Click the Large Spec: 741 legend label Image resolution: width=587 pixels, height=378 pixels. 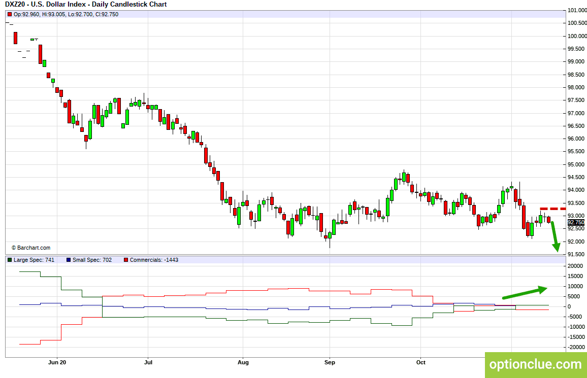34,260
